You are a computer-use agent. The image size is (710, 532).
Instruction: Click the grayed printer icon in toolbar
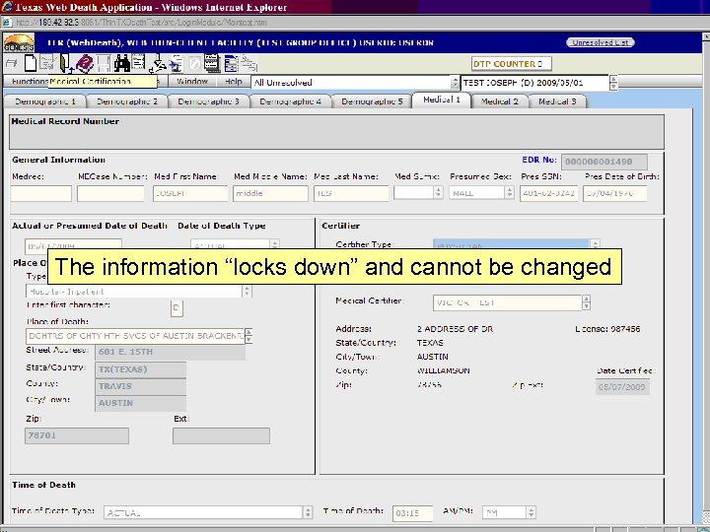click(12, 64)
